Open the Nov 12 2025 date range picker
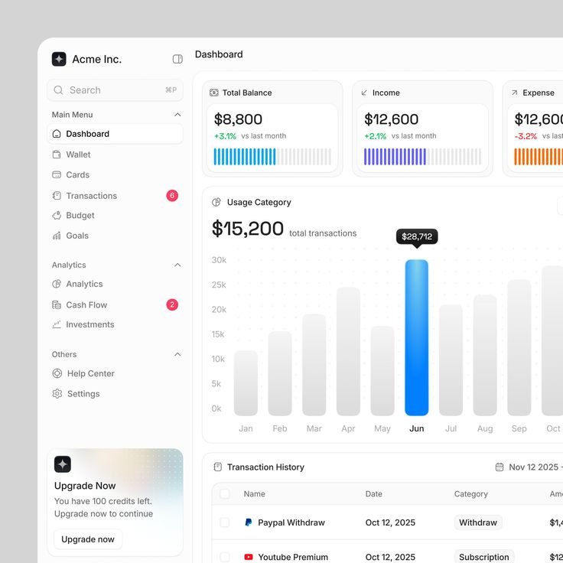The height and width of the screenshot is (563, 563). (529, 467)
